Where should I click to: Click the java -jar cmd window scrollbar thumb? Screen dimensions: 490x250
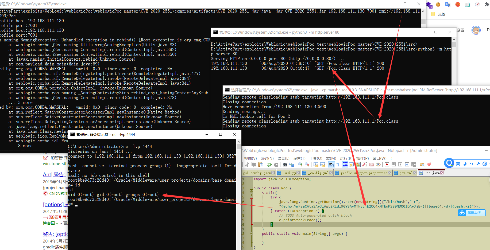423,21
